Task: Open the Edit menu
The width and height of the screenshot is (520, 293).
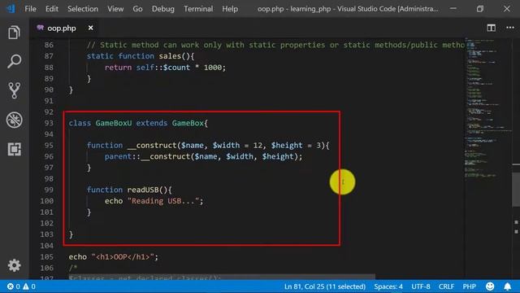Action: click(x=52, y=9)
